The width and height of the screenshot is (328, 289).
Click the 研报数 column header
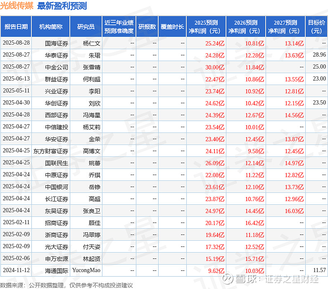click(x=147, y=26)
